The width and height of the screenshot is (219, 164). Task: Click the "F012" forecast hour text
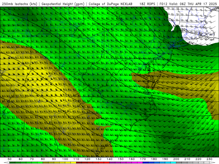coord(163,4)
